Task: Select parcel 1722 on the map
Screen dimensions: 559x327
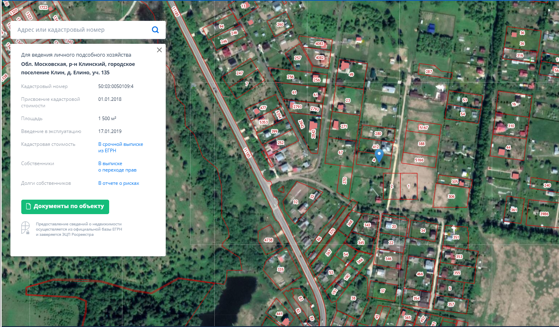Action: point(43,8)
